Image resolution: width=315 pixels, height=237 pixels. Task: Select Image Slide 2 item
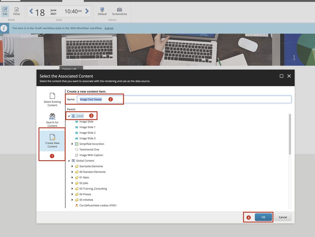[x=87, y=133]
